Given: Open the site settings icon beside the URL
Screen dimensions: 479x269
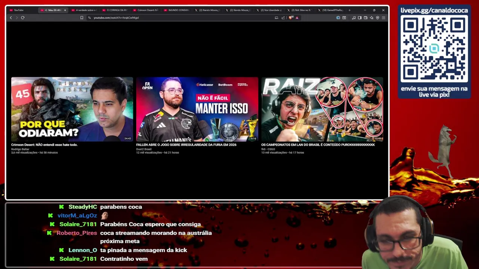Looking at the screenshot, I should (89, 18).
